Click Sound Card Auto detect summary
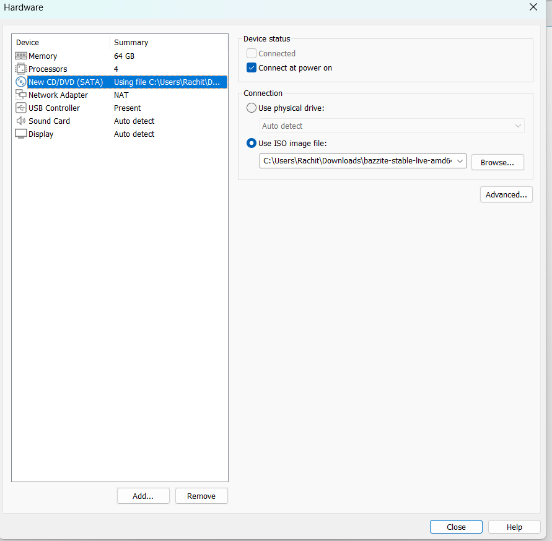The height and width of the screenshot is (541, 552). (134, 121)
